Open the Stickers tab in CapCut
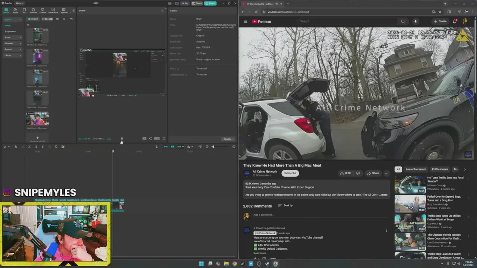 33,10
